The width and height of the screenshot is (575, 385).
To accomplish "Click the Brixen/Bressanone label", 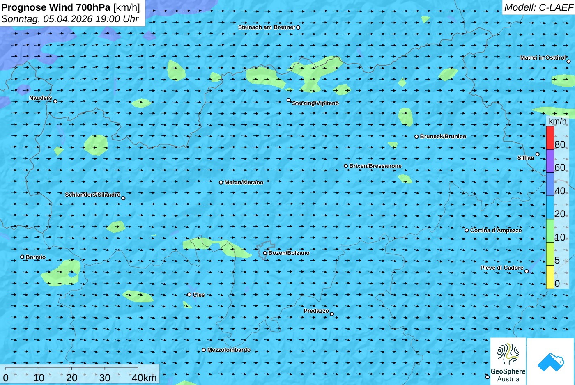I will [375, 166].
